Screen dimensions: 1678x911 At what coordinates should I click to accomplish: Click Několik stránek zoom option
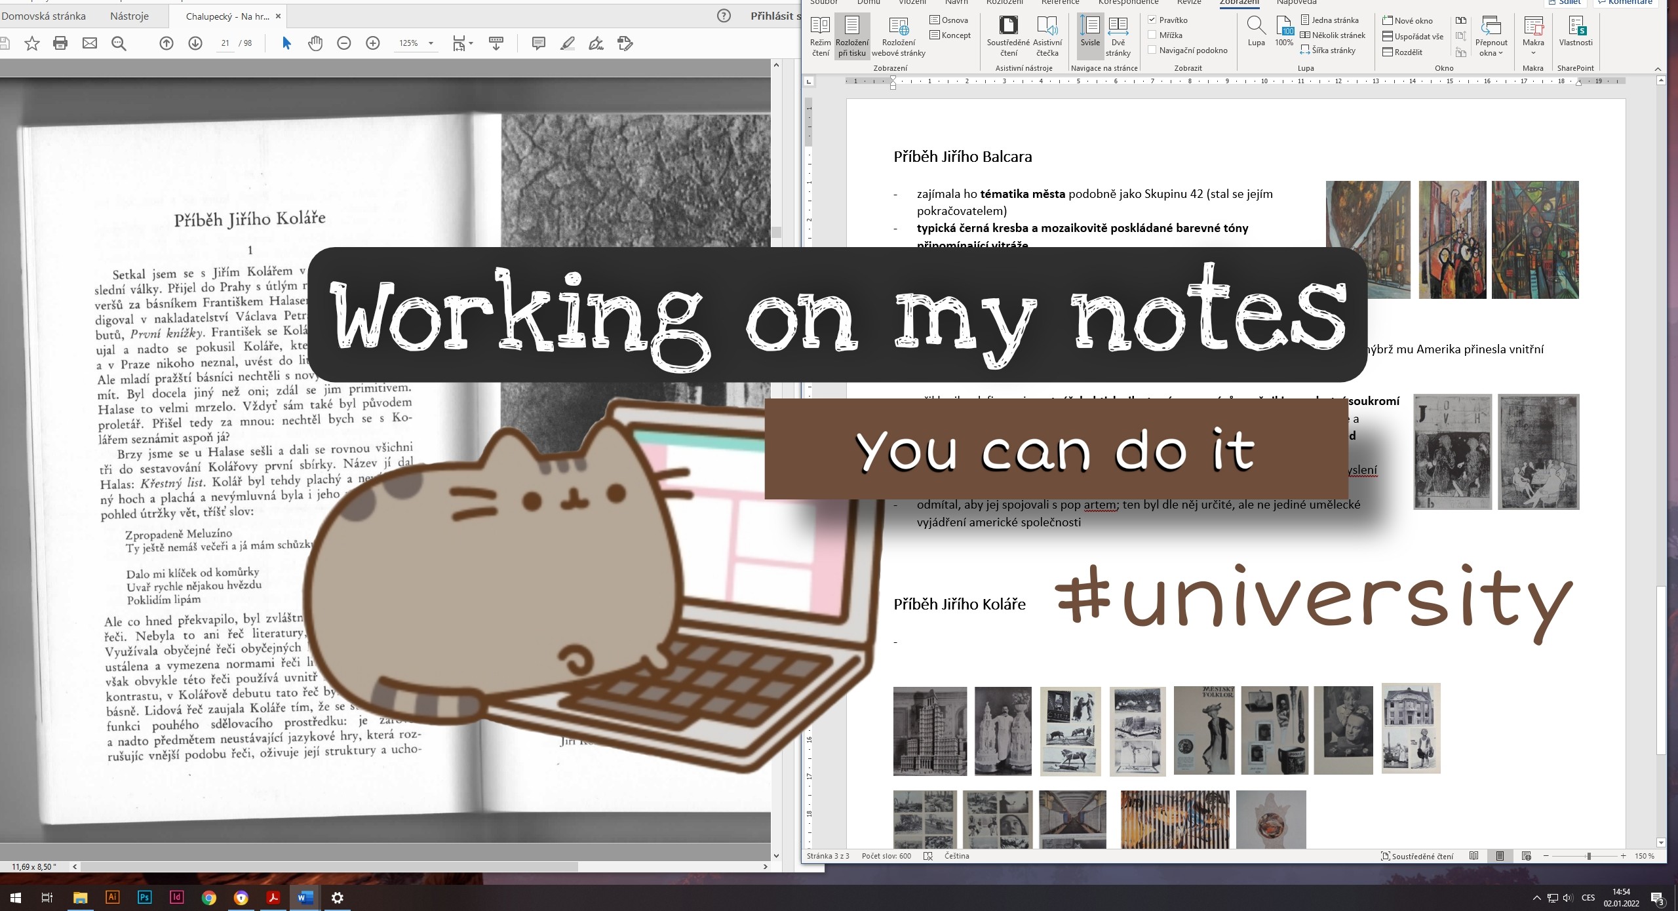1333,35
